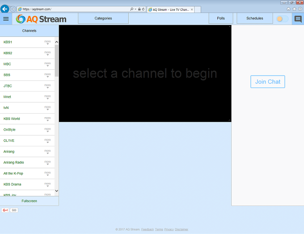Click the Channels header
This screenshot has width=304, height=234.
coord(29,31)
